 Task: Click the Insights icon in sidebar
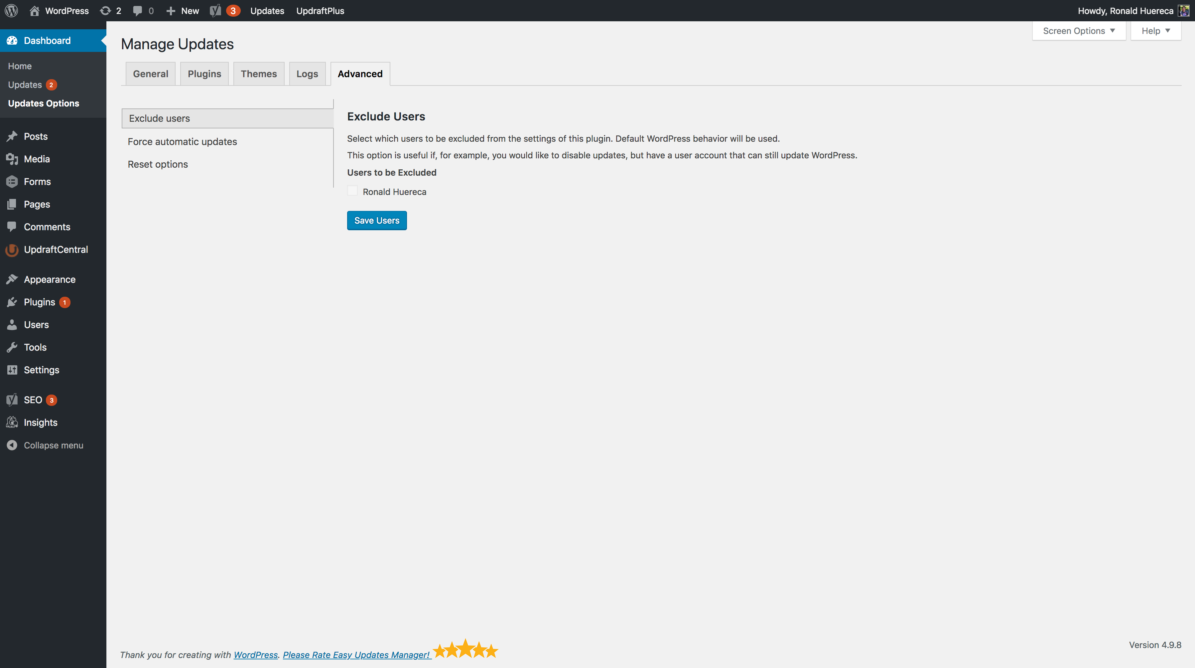point(12,422)
